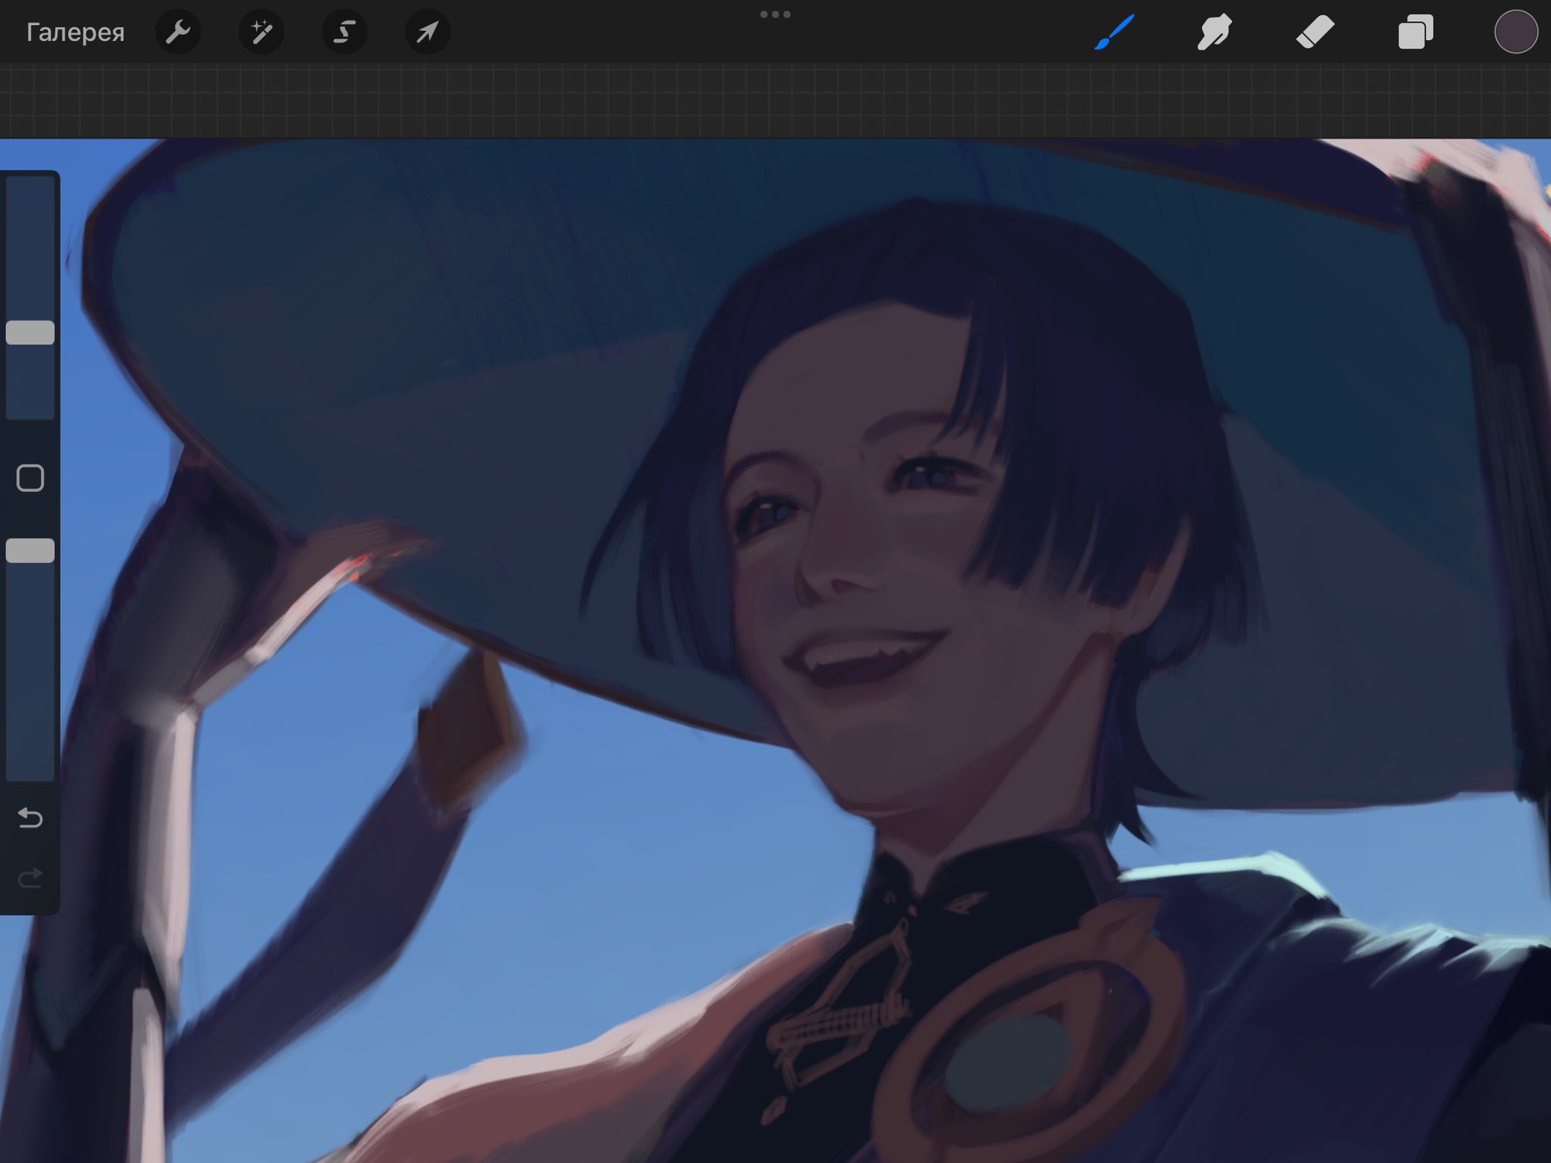1551x1163 pixels.
Task: Undo the last stroke
Action: 30,818
